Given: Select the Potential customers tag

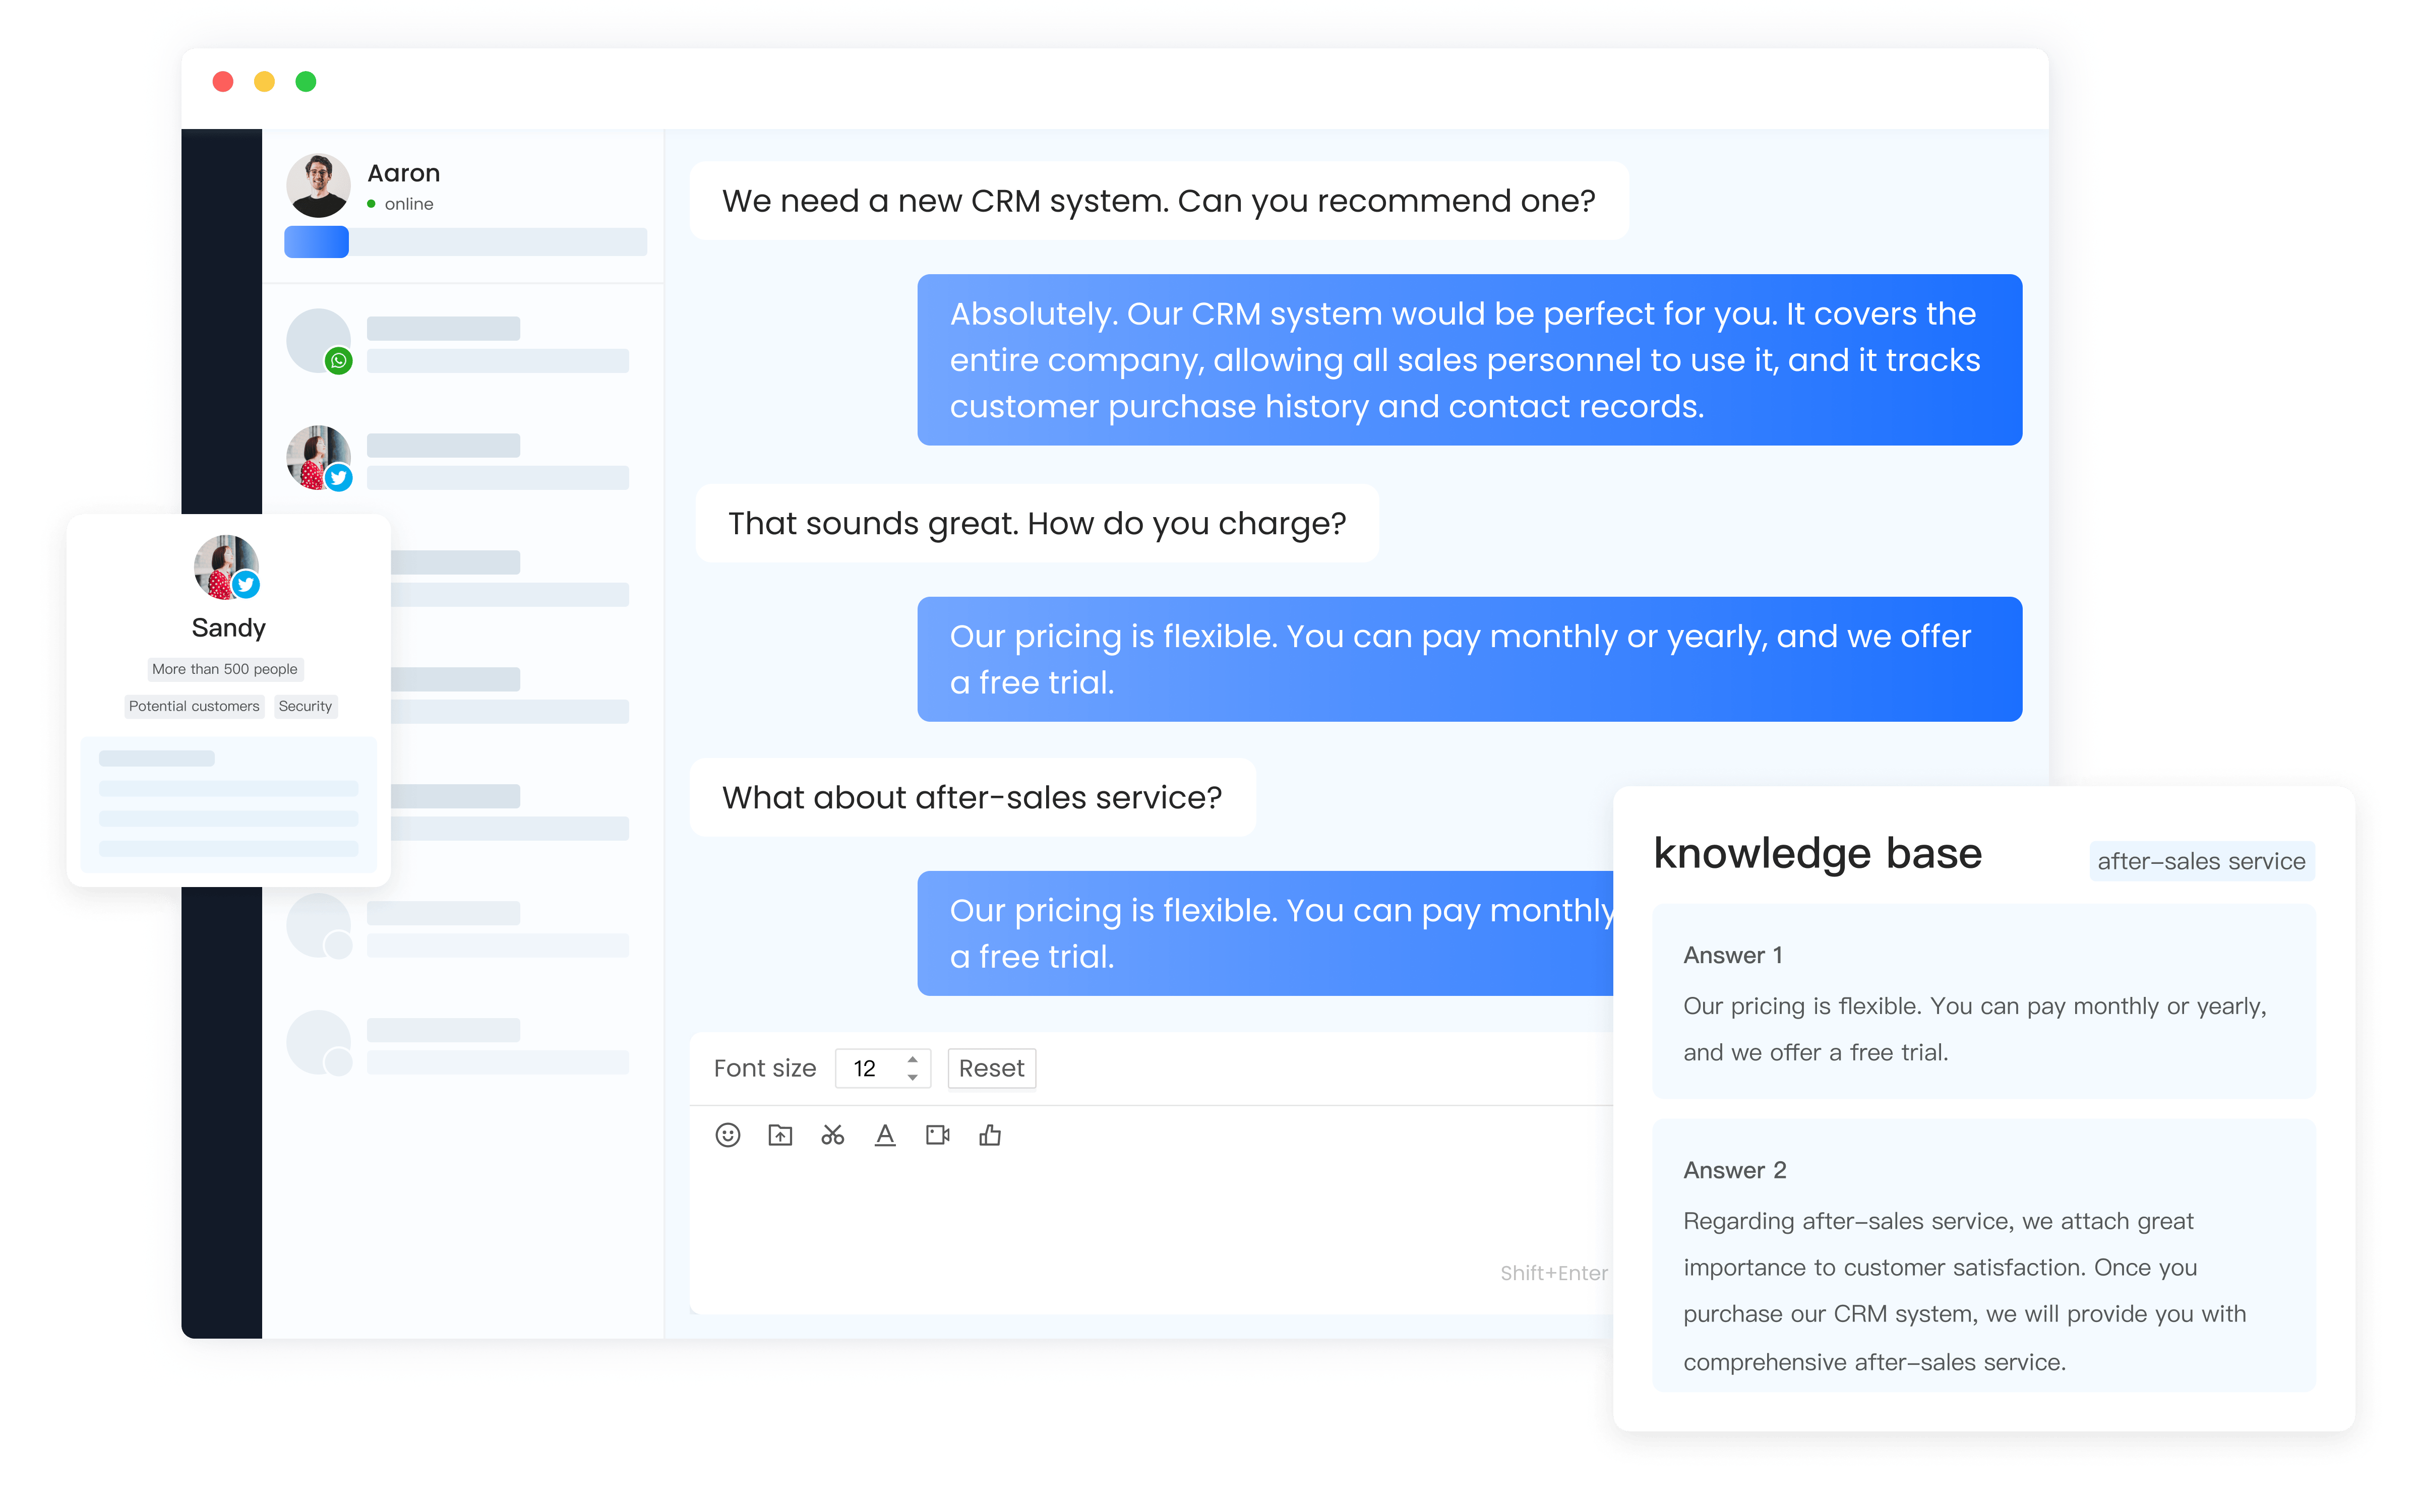Looking at the screenshot, I should pos(194,706).
